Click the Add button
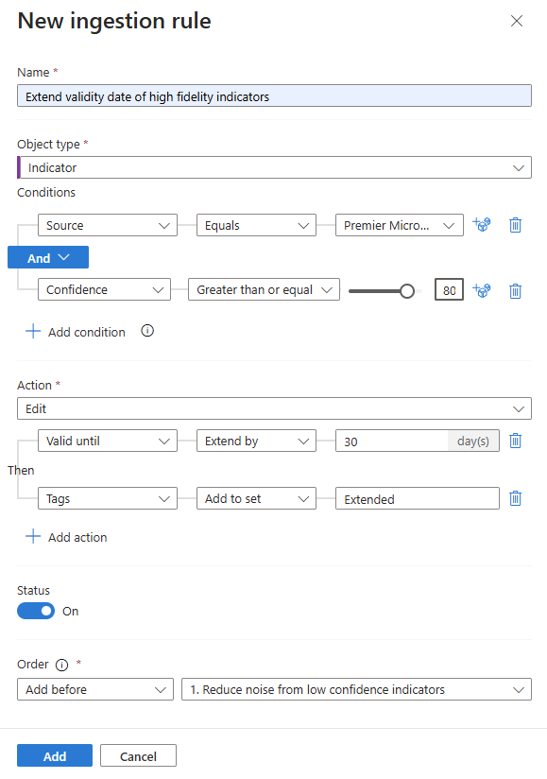 point(54,755)
